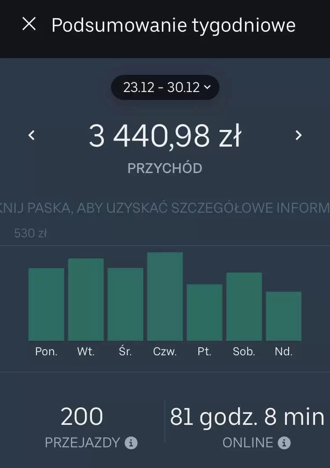Tap the Podsumowanie tygodniowe header title
Image resolution: width=330 pixels, height=468 pixels.
(173, 25)
